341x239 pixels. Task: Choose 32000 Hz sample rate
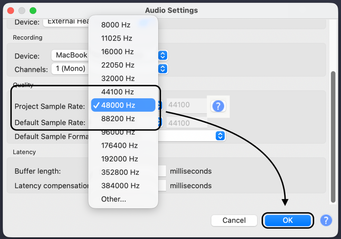pos(118,79)
